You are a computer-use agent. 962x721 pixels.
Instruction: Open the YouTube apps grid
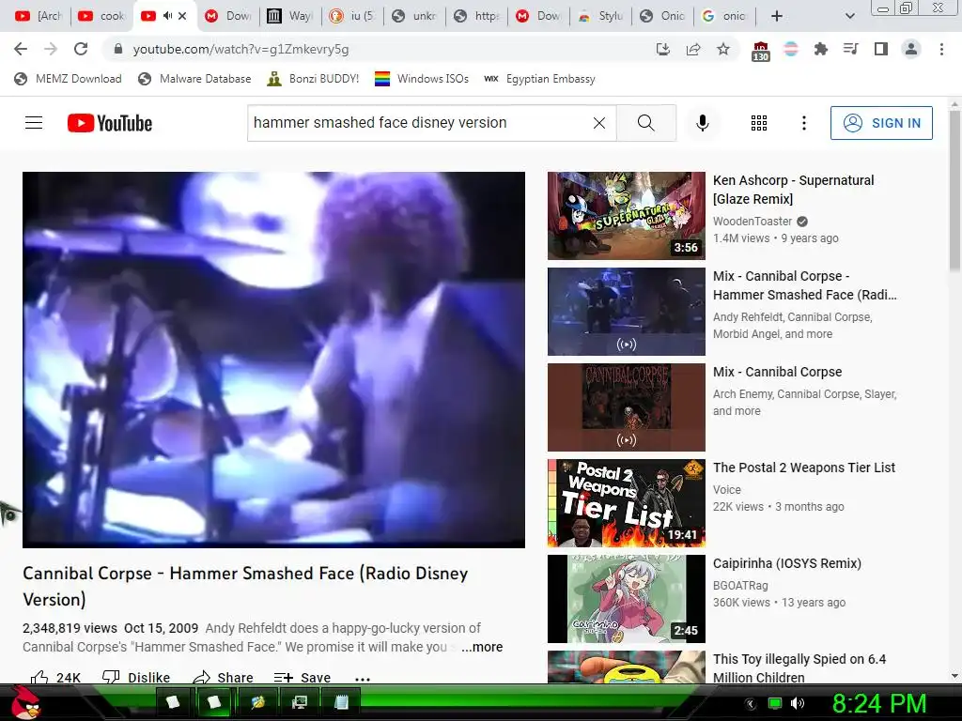759,123
